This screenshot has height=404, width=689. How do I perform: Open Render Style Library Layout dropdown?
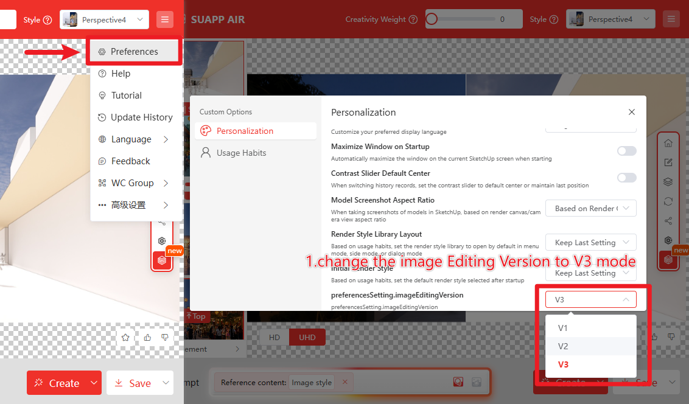590,242
